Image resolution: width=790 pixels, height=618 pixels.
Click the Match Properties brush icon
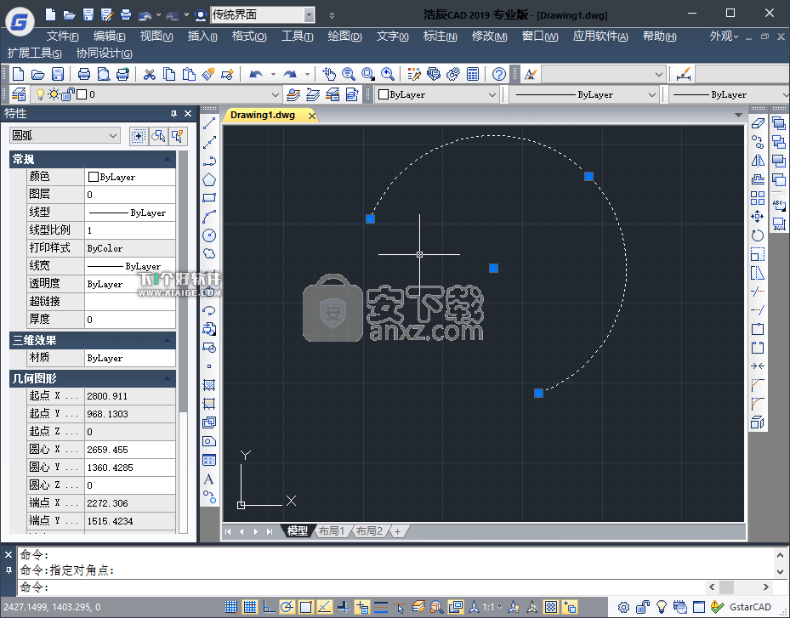click(208, 75)
